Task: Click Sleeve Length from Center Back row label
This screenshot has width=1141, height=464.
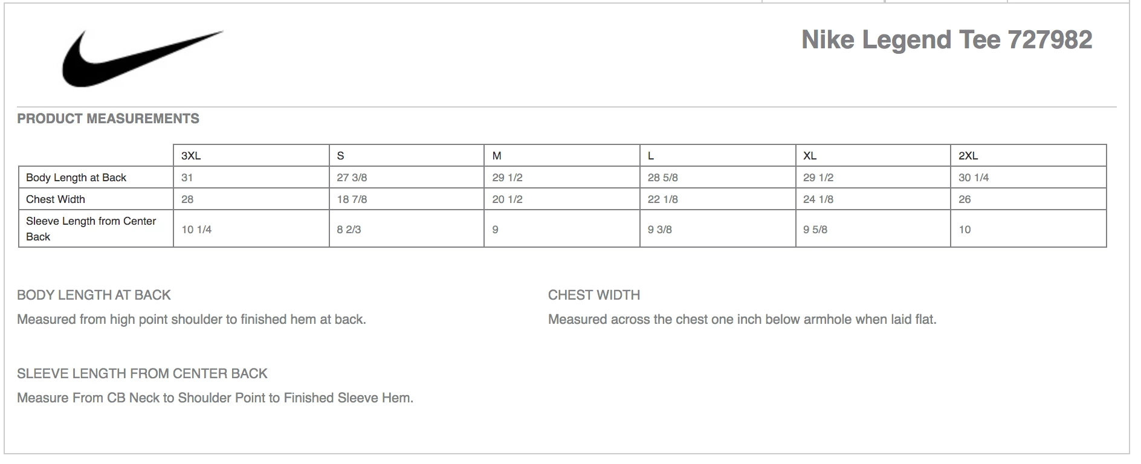Action: 91,229
